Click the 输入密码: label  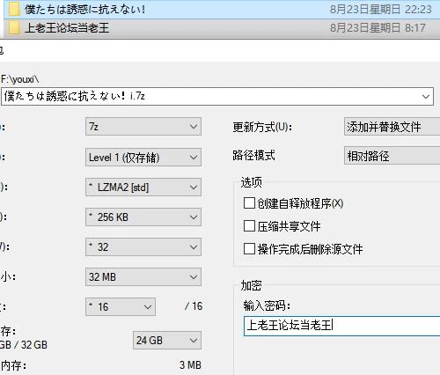click(x=267, y=305)
